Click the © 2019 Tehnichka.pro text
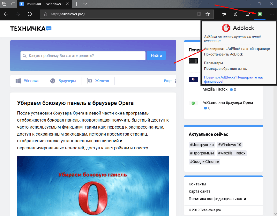Image resolution: width=277 pixels, height=216 pixels. [205, 210]
